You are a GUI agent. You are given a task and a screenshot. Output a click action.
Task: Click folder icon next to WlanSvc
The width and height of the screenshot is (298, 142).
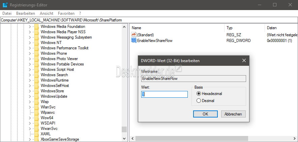click(36, 107)
